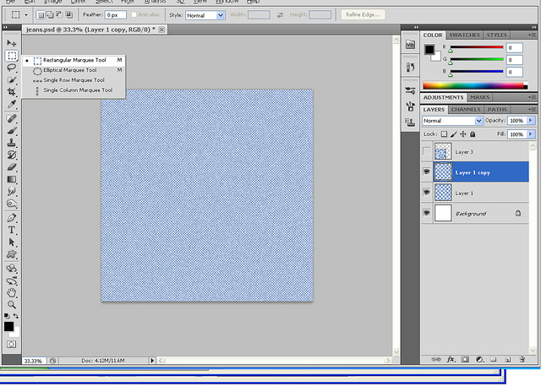Screen dimensions: 541x392
Task: Create a new layer via panel icon
Action: [507, 359]
